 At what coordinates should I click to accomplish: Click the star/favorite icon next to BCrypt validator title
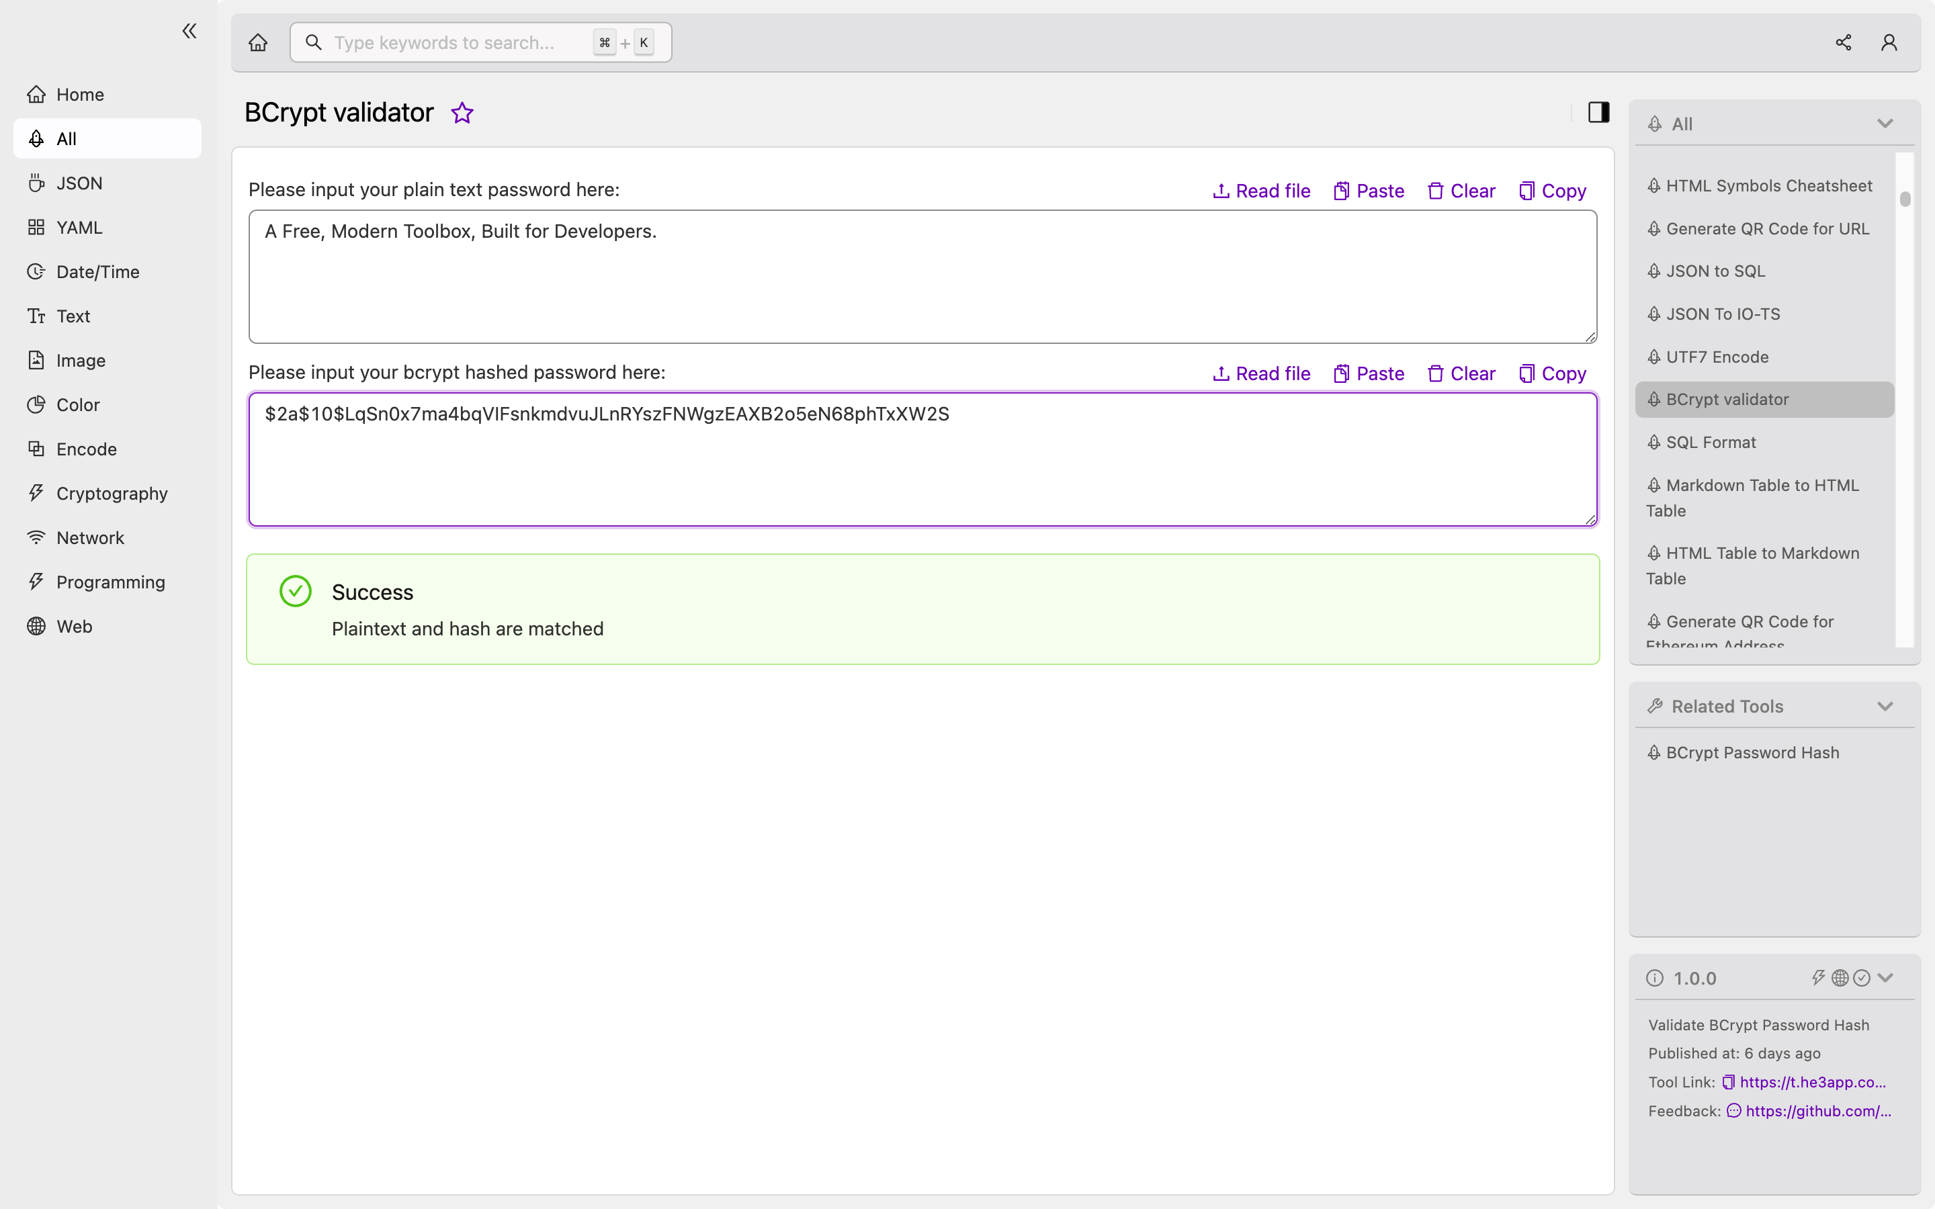(462, 113)
